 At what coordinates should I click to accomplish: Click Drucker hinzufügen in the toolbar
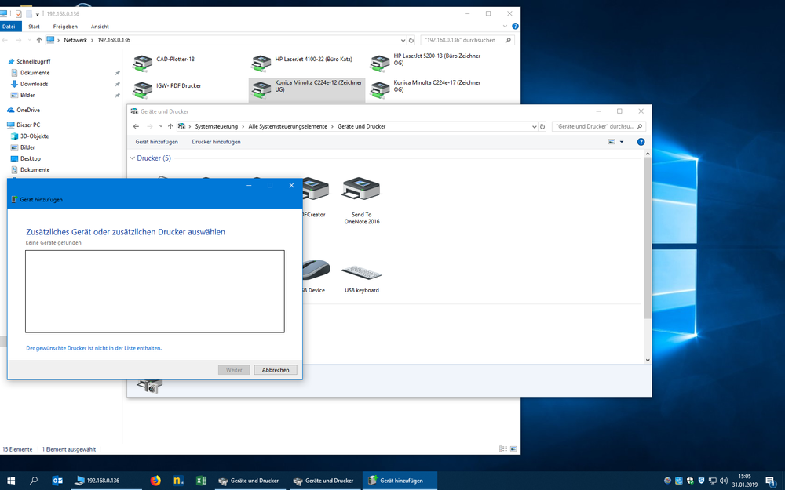pyautogui.click(x=216, y=142)
